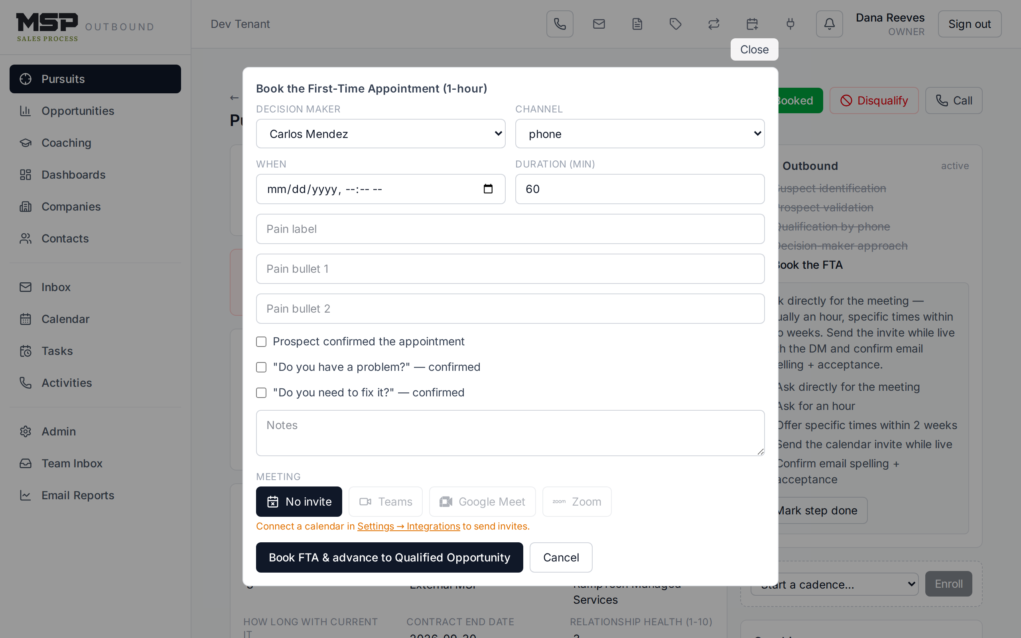Open the Channel dropdown showing phone

tap(640, 134)
